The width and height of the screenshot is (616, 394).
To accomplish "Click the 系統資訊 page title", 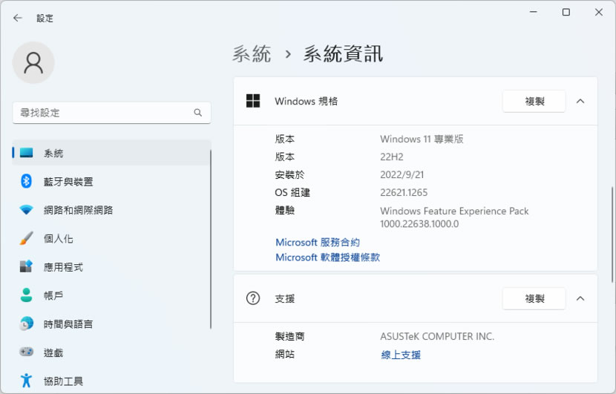I will coord(343,54).
